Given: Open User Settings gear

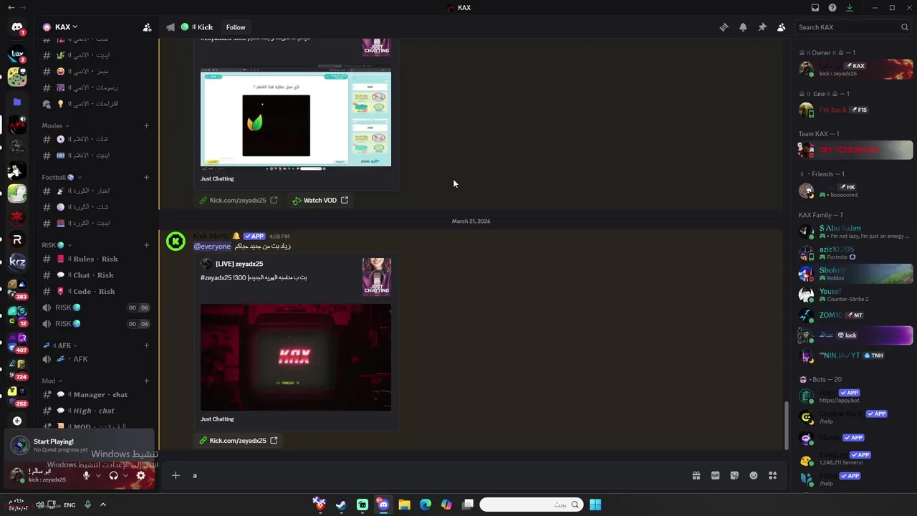Looking at the screenshot, I should (x=141, y=475).
